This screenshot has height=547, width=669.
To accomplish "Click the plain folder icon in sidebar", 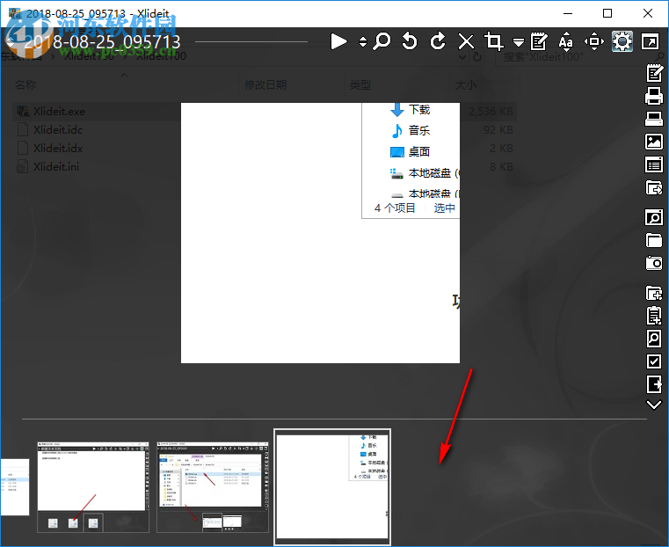I will pos(654,240).
